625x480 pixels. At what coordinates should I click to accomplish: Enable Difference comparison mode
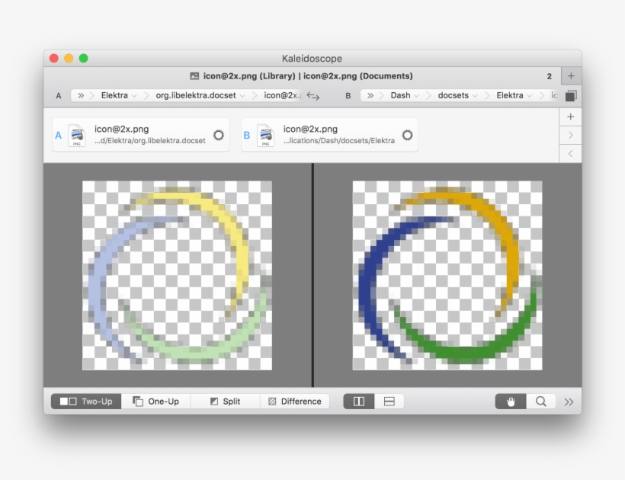[x=294, y=400]
